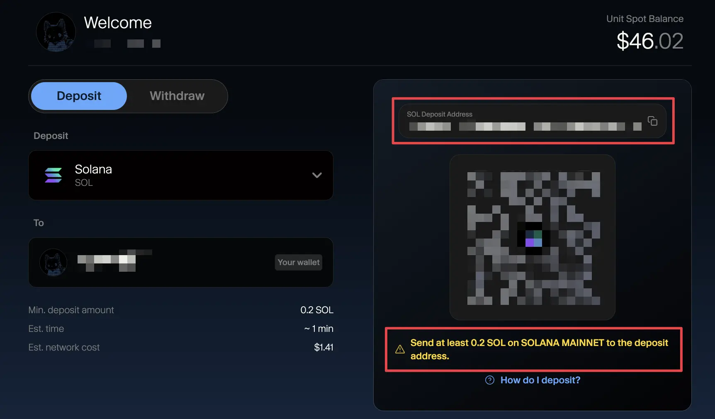
Task: Click the 0.2 SOL minimum deposit value
Action: coord(317,310)
